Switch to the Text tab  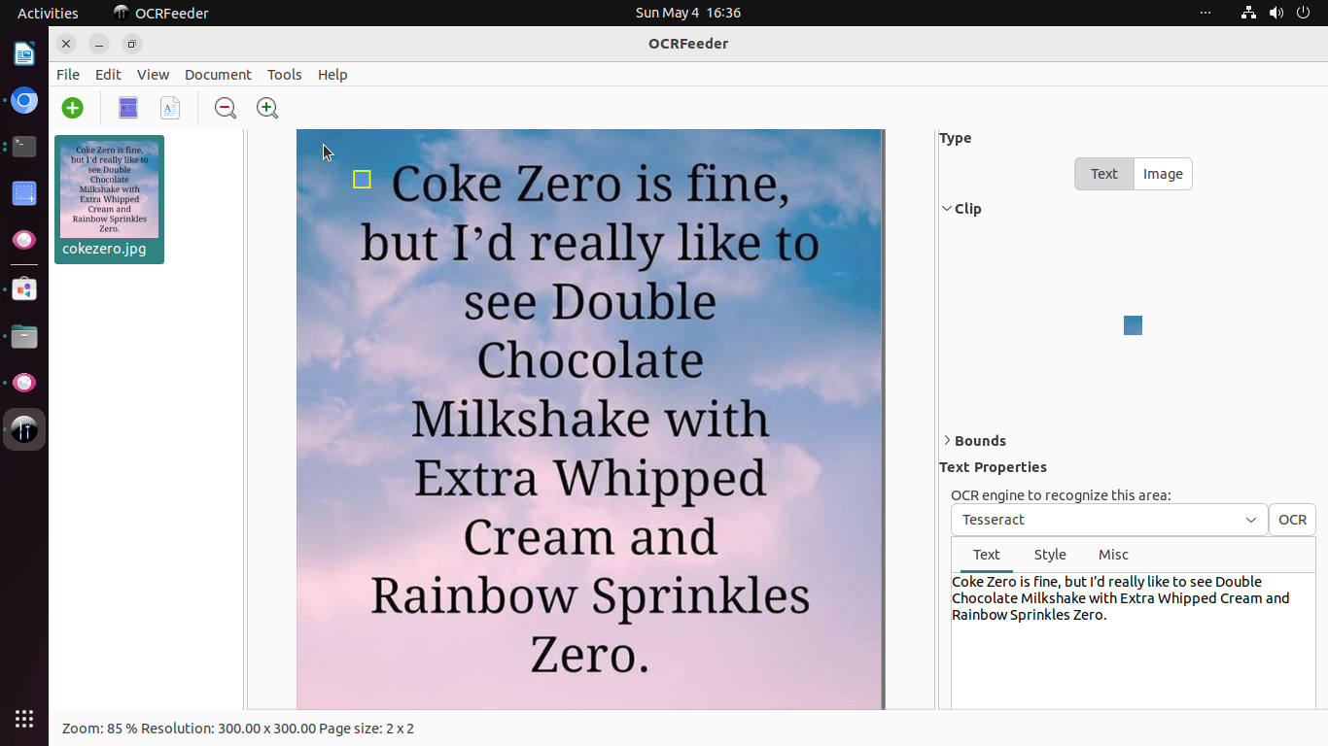click(x=986, y=555)
